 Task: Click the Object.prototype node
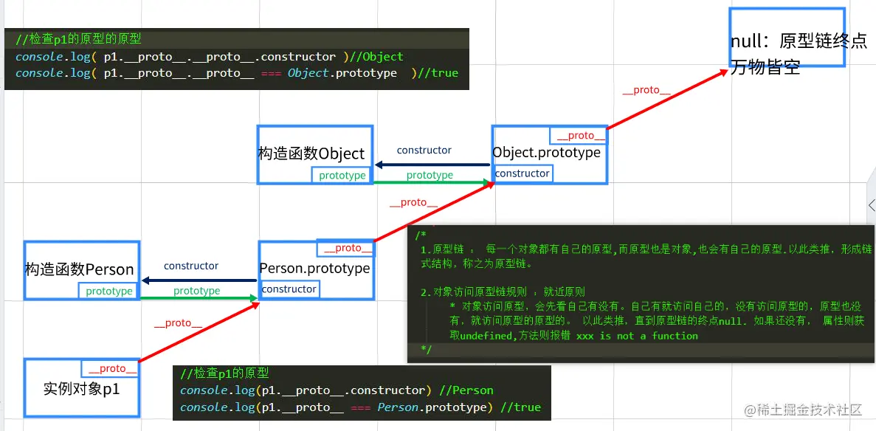point(549,154)
